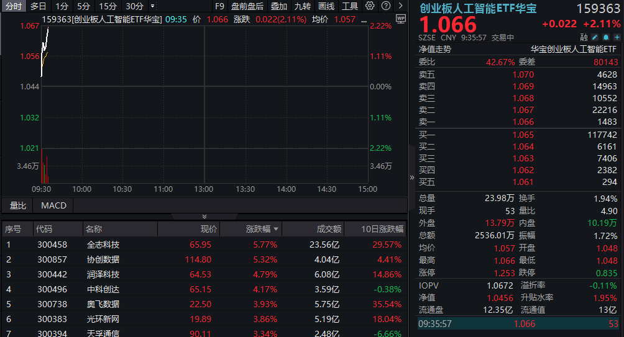Screen dimensions: 624x337
Task: Open 工具 tools menu
Action: [x=350, y=6]
